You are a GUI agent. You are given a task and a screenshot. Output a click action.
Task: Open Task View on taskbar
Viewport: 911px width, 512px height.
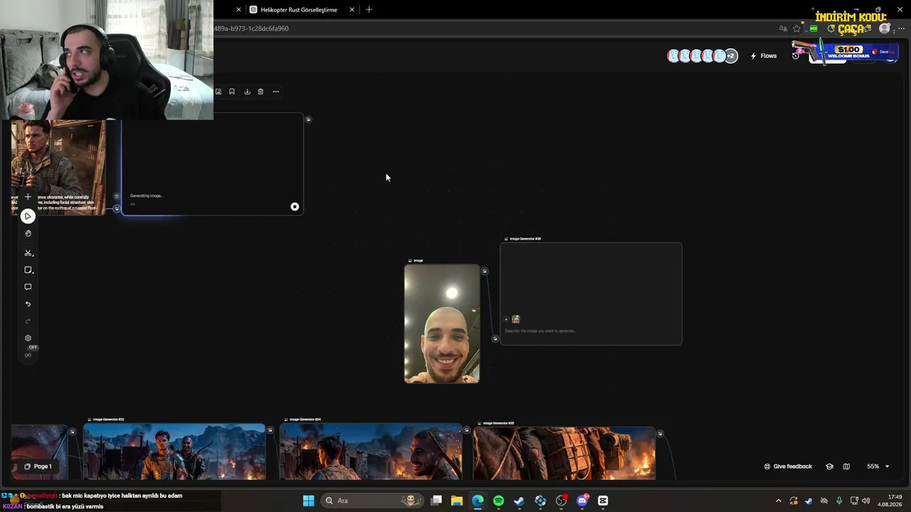[436, 501]
